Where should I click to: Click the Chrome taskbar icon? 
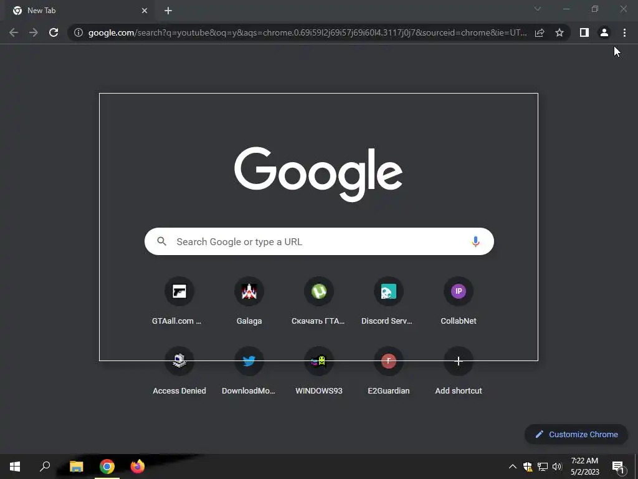(107, 467)
